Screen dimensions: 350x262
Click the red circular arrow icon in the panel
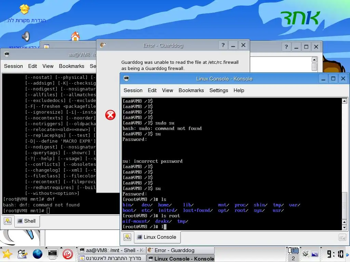[x=68, y=254]
